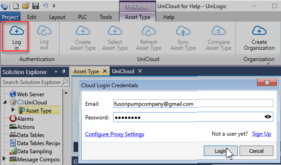The width and height of the screenshot is (281, 165).
Task: Switch to the UniCloud document tab
Action: coord(123,71)
